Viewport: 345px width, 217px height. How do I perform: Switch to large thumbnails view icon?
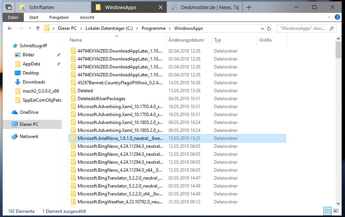pos(336,211)
